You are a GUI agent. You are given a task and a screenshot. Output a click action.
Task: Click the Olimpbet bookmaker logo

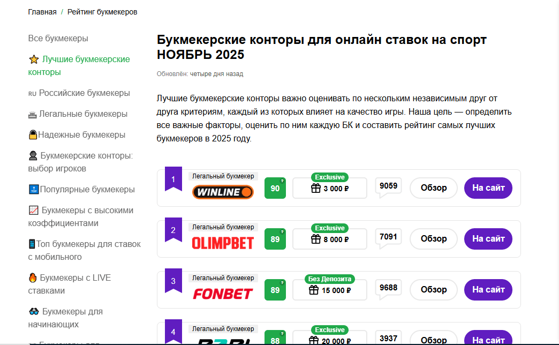pyautogui.click(x=222, y=243)
